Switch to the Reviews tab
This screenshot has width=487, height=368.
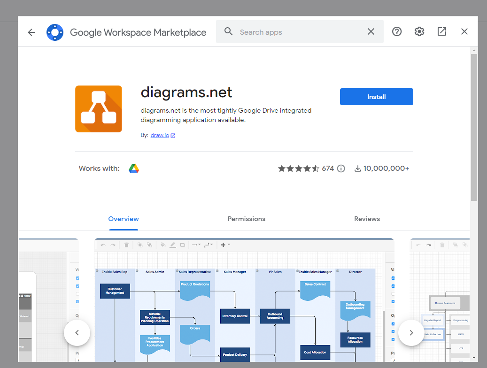click(367, 219)
